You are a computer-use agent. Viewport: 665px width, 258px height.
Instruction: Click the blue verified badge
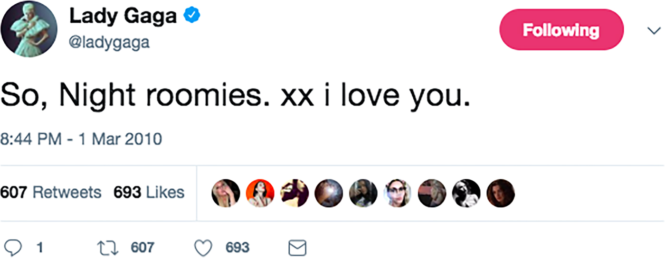(191, 16)
